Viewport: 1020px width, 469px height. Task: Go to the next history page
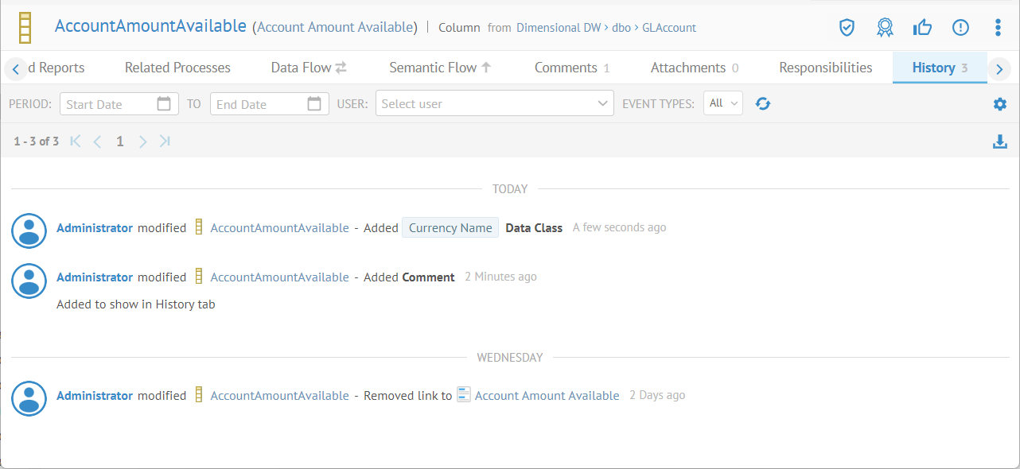pyautogui.click(x=143, y=141)
